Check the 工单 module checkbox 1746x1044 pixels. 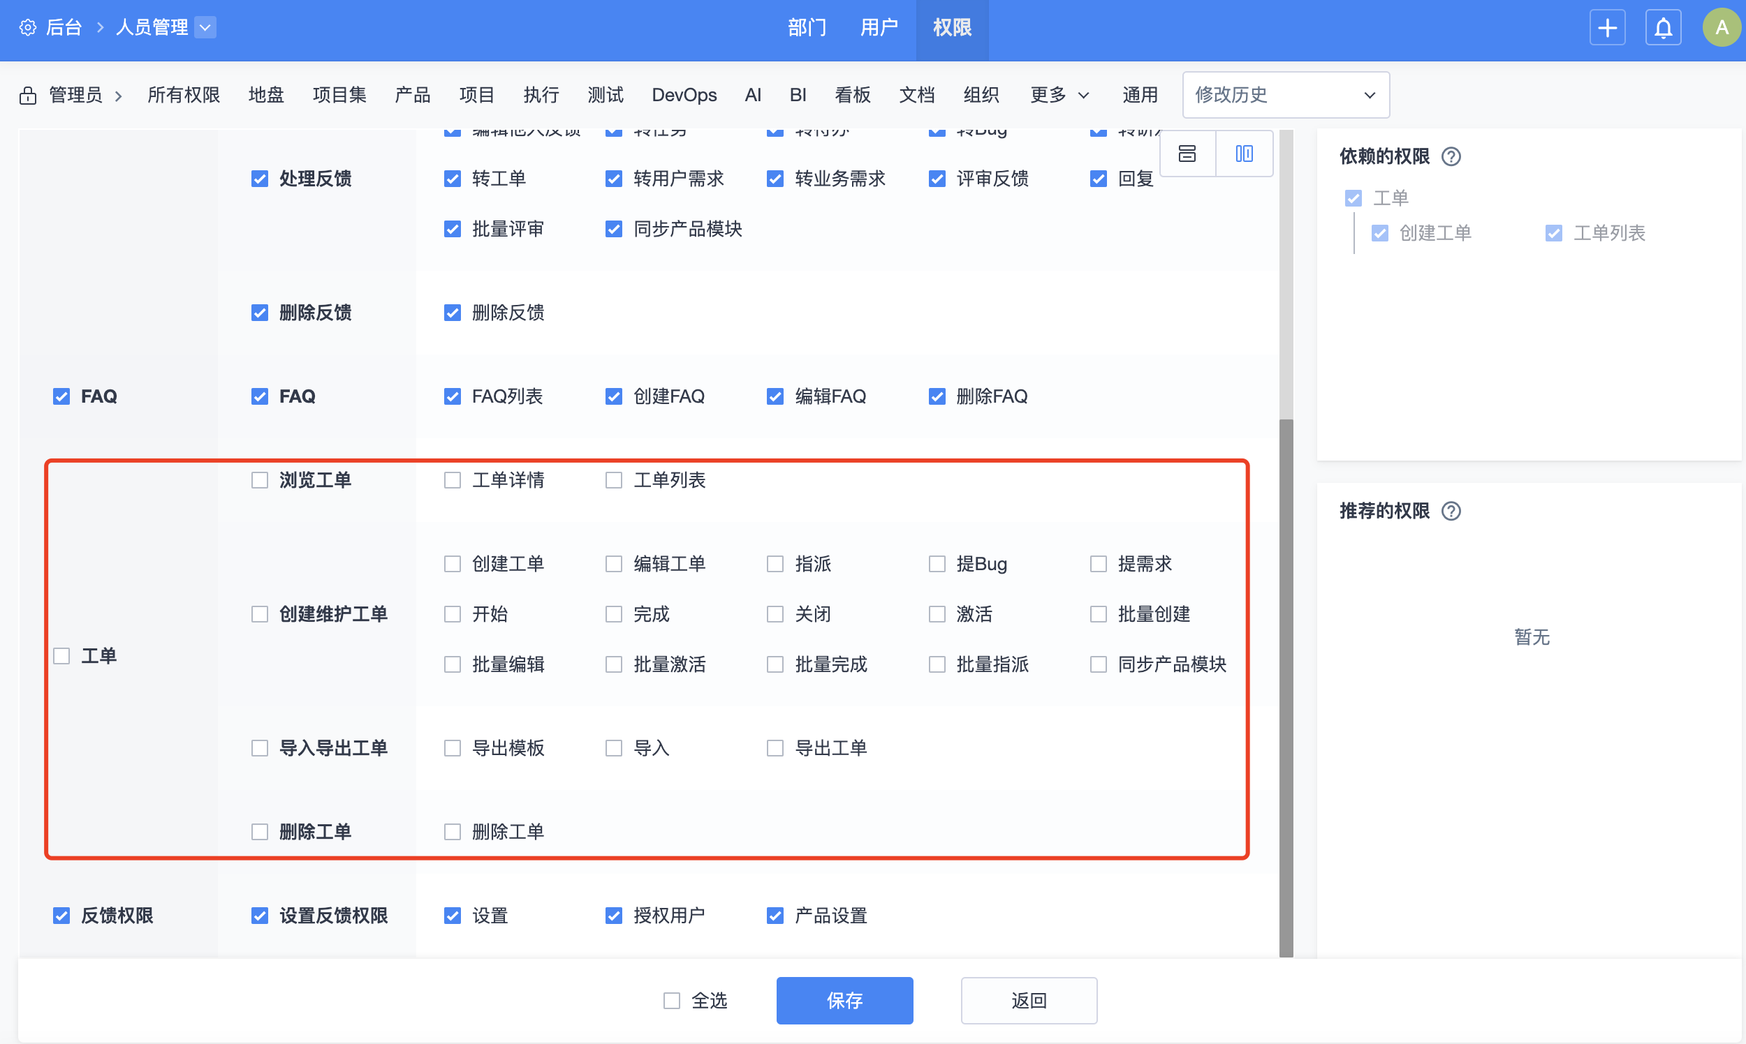coord(62,656)
